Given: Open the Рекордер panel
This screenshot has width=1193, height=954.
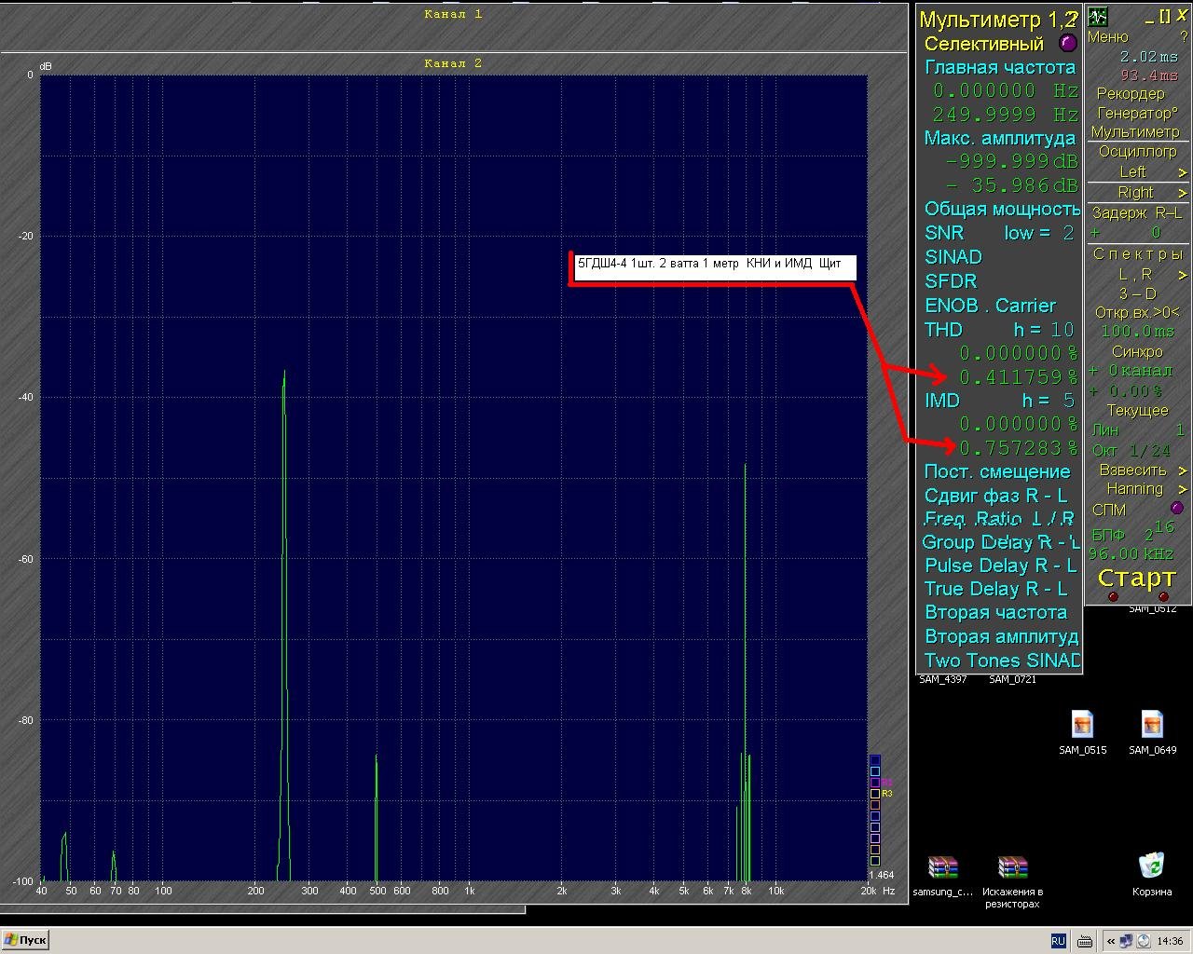Looking at the screenshot, I should click(1131, 93).
